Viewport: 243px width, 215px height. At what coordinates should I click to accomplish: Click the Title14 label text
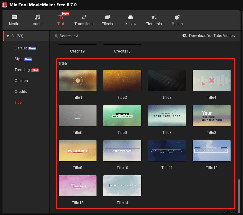122,203
